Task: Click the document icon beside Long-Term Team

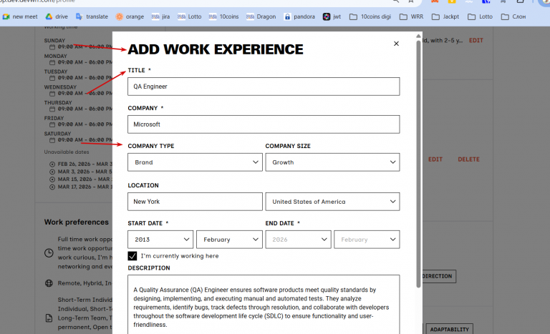Action: (x=49, y=318)
